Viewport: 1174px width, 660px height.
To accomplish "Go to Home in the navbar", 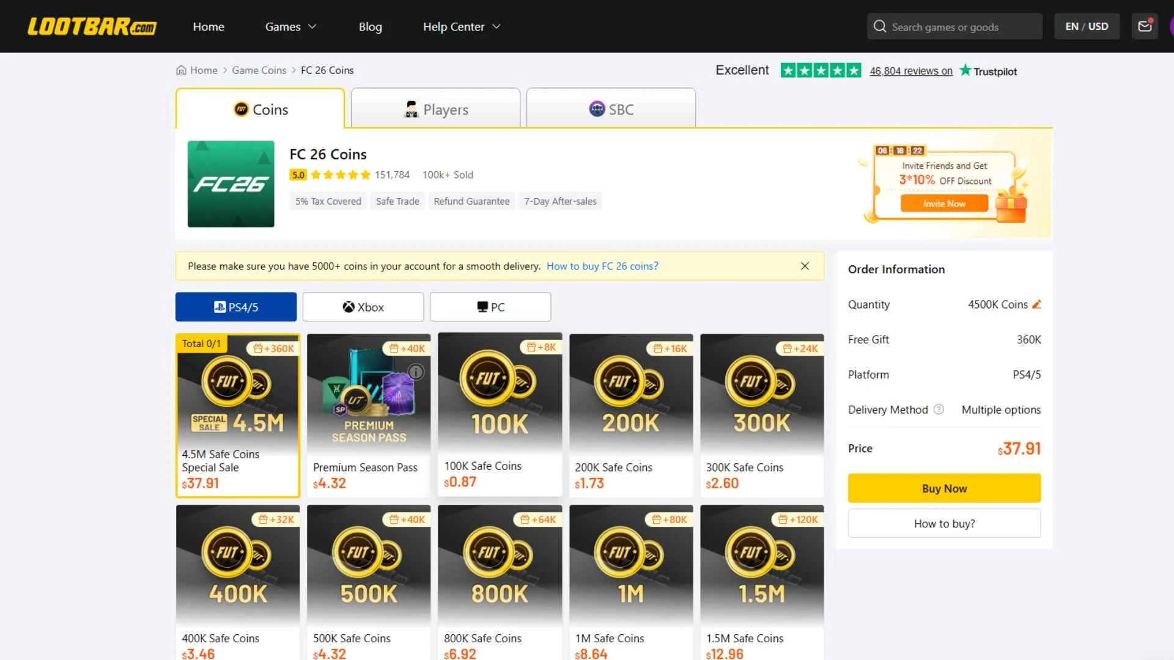I will pyautogui.click(x=209, y=26).
